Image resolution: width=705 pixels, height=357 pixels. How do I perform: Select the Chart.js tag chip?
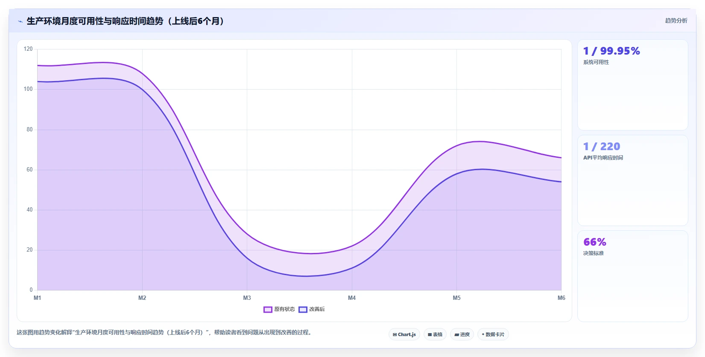(x=404, y=334)
